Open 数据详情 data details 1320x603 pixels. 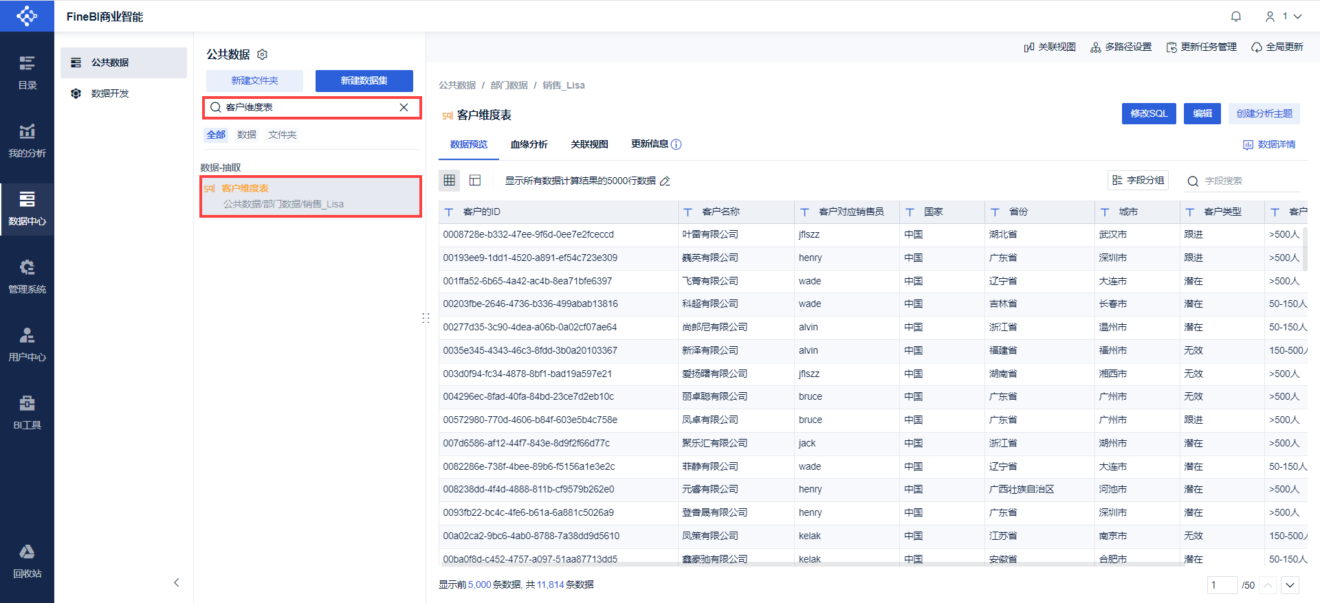click(1269, 144)
